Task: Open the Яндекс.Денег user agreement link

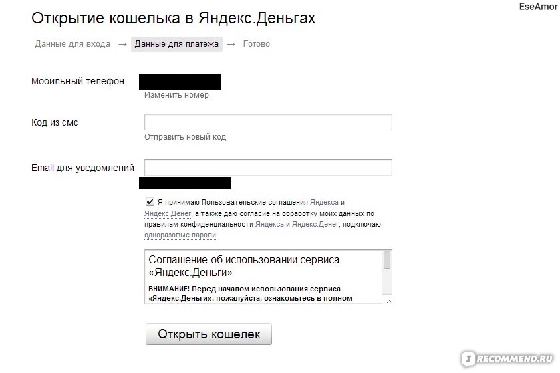Action: coord(168,214)
